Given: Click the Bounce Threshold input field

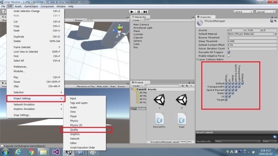Looking at the screenshot, I should [x=252, y=37].
